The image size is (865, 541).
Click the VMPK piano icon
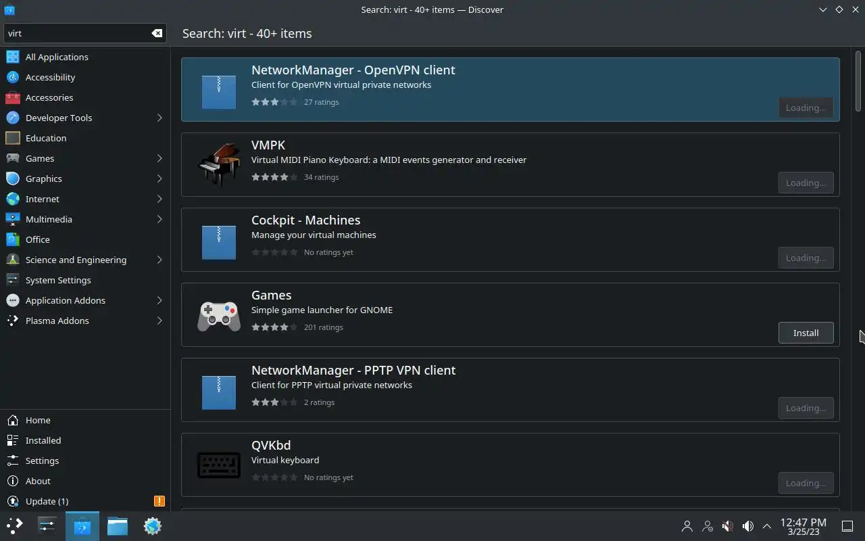point(219,164)
